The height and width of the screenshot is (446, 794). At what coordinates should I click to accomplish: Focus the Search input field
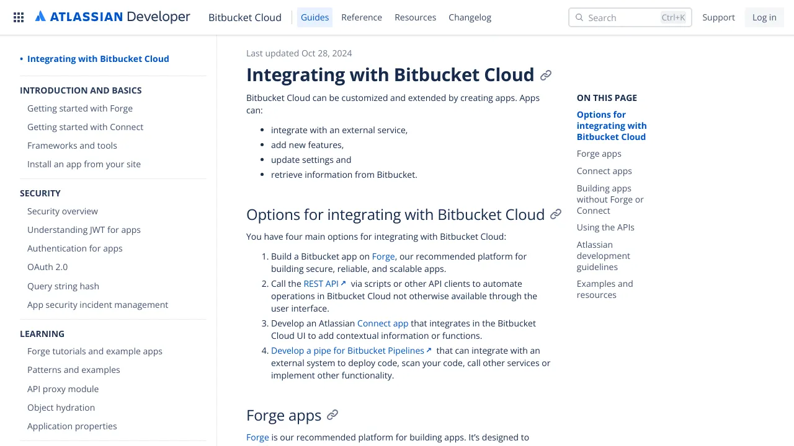point(630,17)
